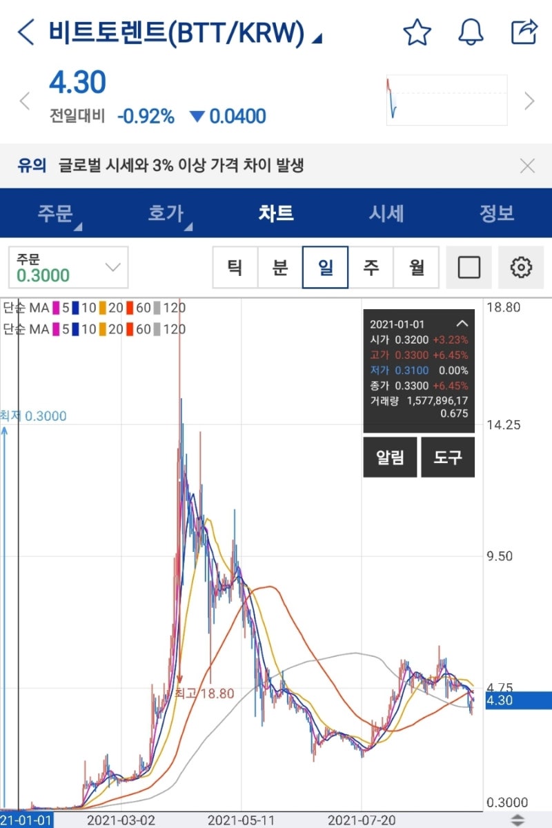Select the 주 weekly chart interval
This screenshot has width=552, height=828.
click(372, 267)
